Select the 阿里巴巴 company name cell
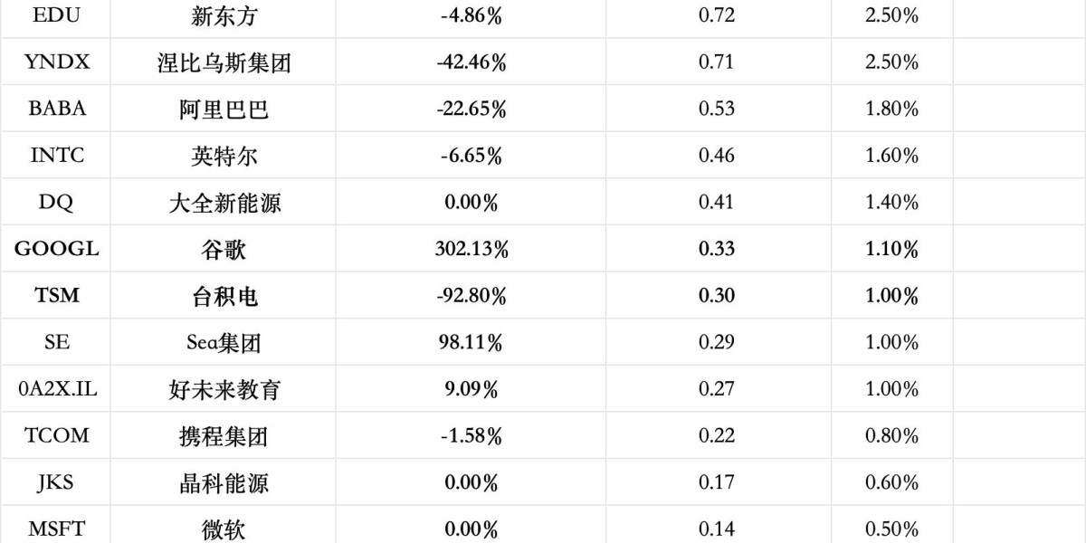The height and width of the screenshot is (543, 1086). (224, 109)
